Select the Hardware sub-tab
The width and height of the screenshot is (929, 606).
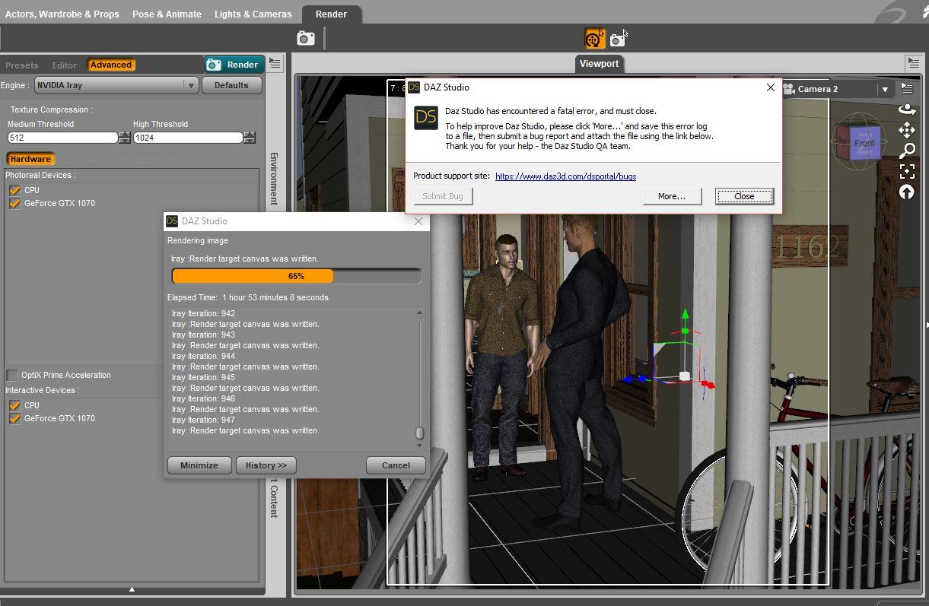[30, 159]
